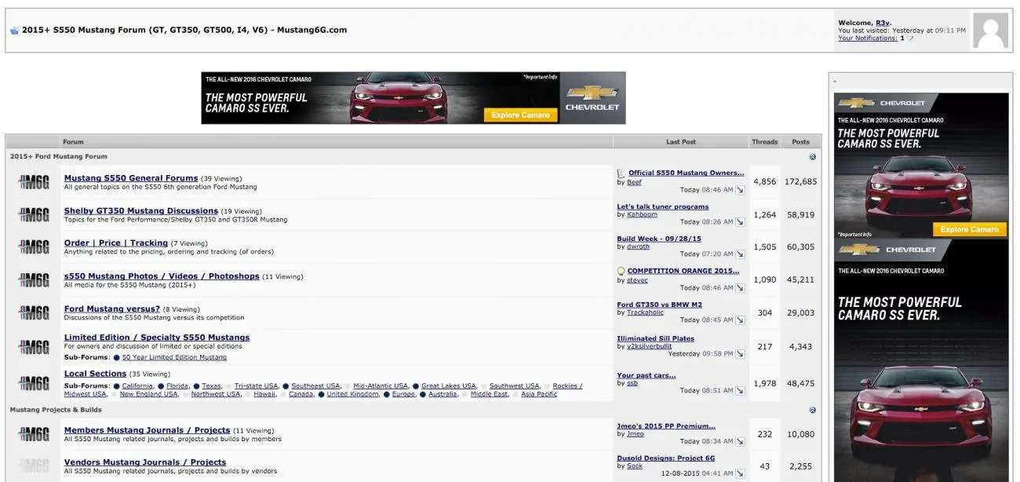View profile of poster Beef

click(634, 182)
